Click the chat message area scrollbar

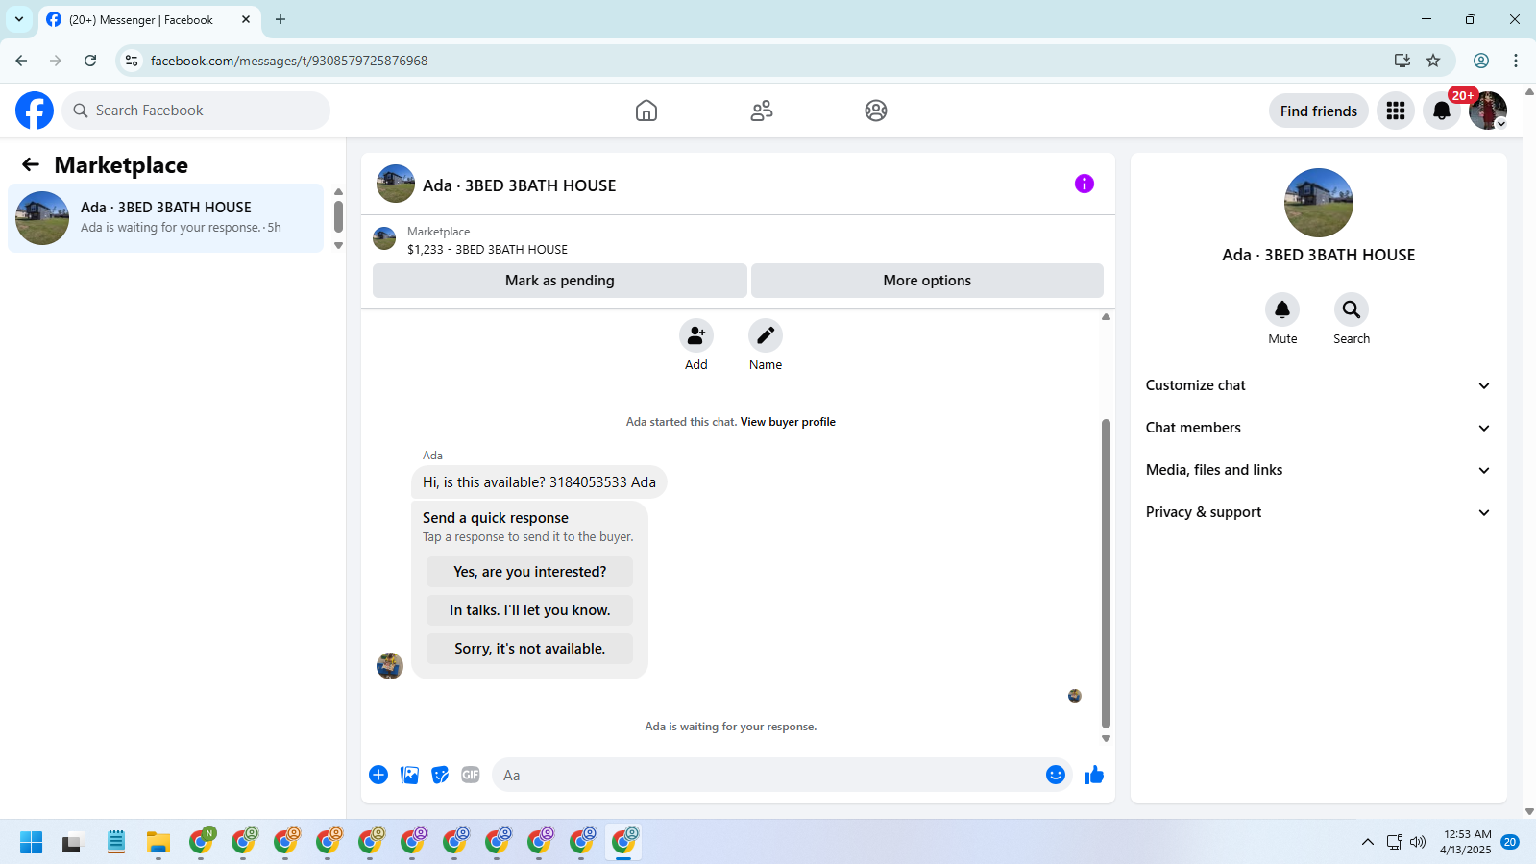(x=1106, y=573)
